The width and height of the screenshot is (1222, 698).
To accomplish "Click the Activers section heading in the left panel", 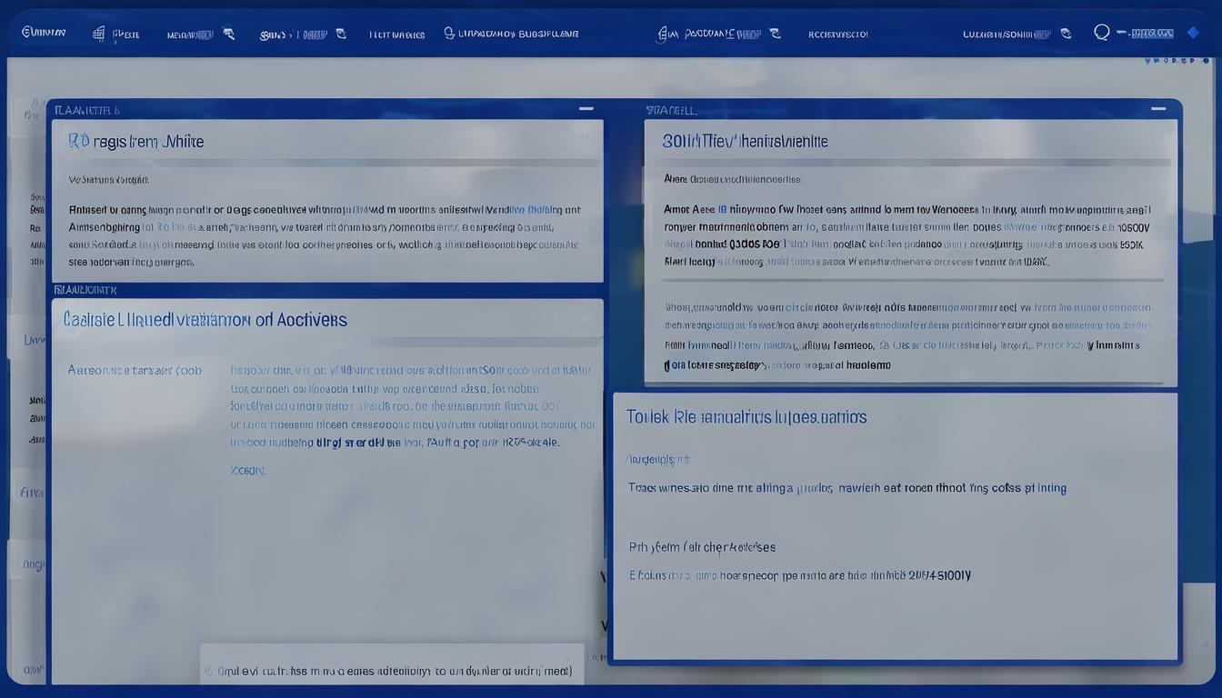I will coord(205,320).
